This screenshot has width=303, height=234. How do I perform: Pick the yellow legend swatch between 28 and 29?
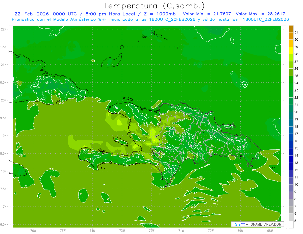pos(291,50)
